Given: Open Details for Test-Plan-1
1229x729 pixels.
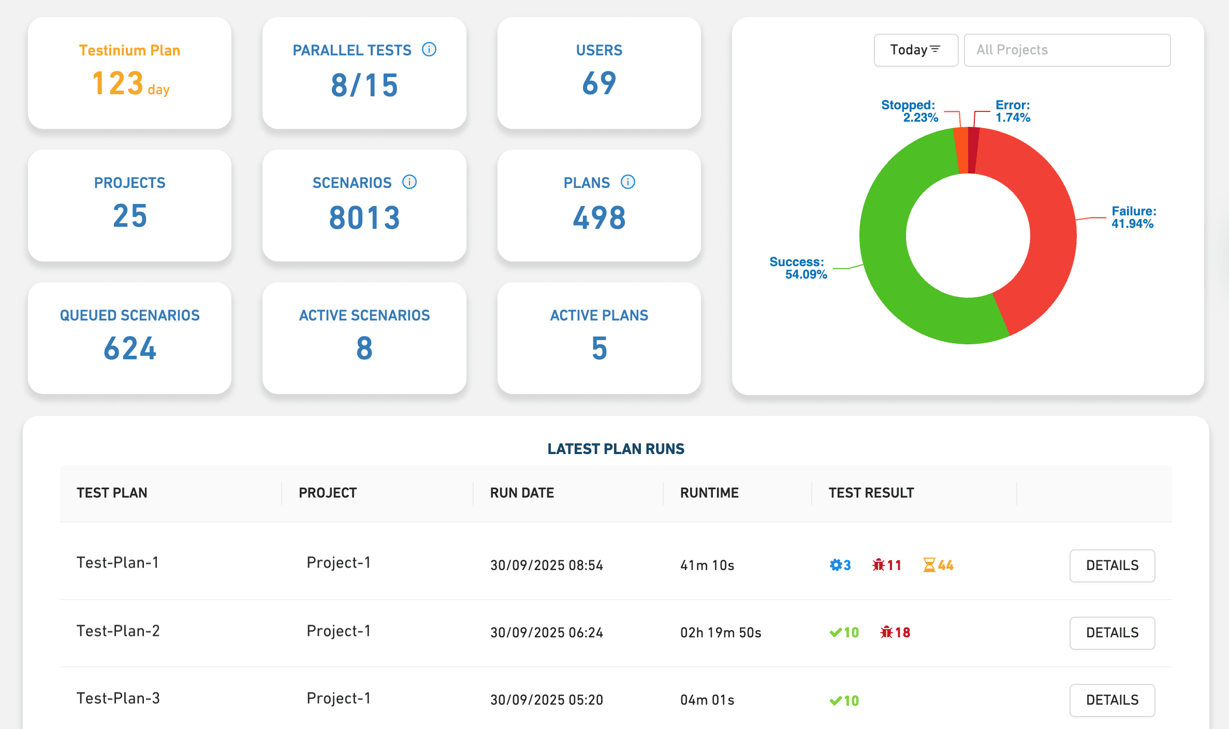Looking at the screenshot, I should pyautogui.click(x=1112, y=565).
